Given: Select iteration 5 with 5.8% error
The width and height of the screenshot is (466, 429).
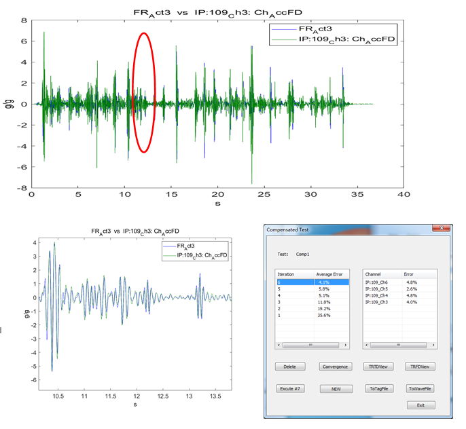Looking at the screenshot, I should 311,288.
